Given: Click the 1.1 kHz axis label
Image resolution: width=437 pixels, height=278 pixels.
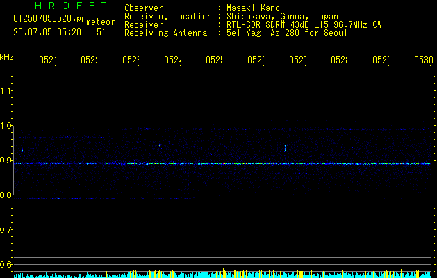Looking at the screenshot, I should [6, 90].
